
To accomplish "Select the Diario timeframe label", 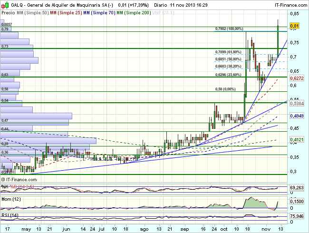I will pos(161,5).
